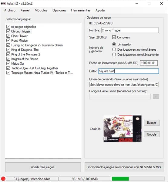Select xx juegos originales entry text
Screen dimensions: 168x182
[x=24, y=27]
